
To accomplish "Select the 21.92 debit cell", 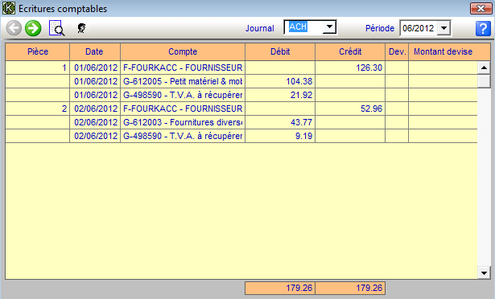I will coord(280,95).
